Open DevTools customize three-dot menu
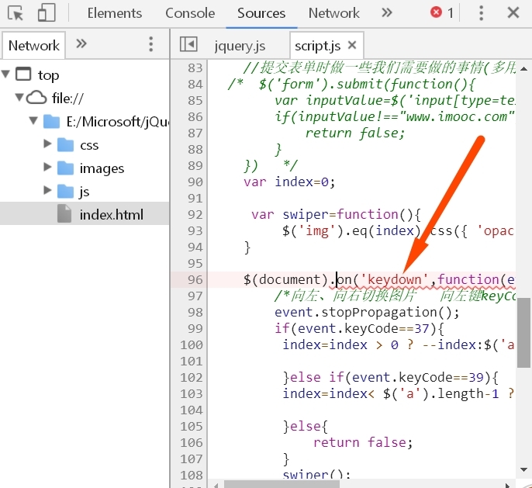532x488 pixels. pyautogui.click(x=481, y=13)
